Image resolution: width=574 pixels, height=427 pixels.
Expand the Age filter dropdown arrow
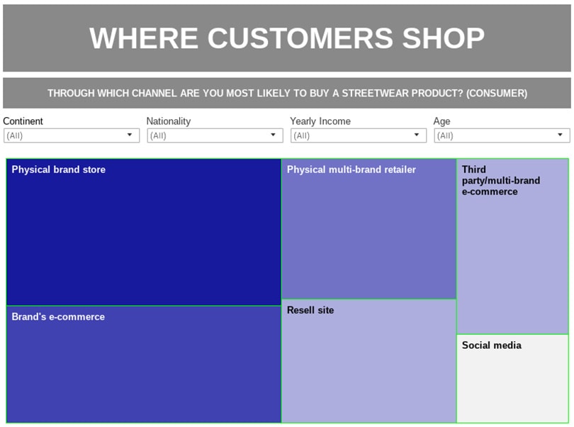(x=561, y=135)
